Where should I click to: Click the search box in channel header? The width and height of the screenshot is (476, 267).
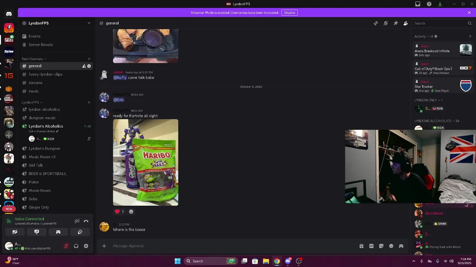point(443,23)
